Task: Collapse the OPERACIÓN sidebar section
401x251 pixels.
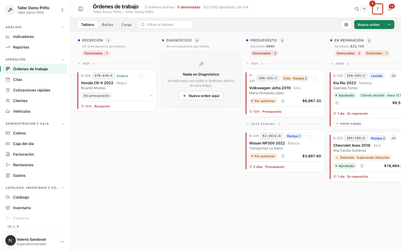Action: pyautogui.click(x=63, y=60)
